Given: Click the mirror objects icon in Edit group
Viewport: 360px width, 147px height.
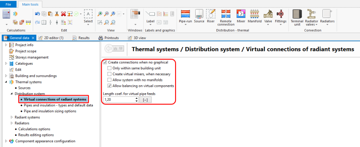Looking at the screenshot, I should coord(44,22).
